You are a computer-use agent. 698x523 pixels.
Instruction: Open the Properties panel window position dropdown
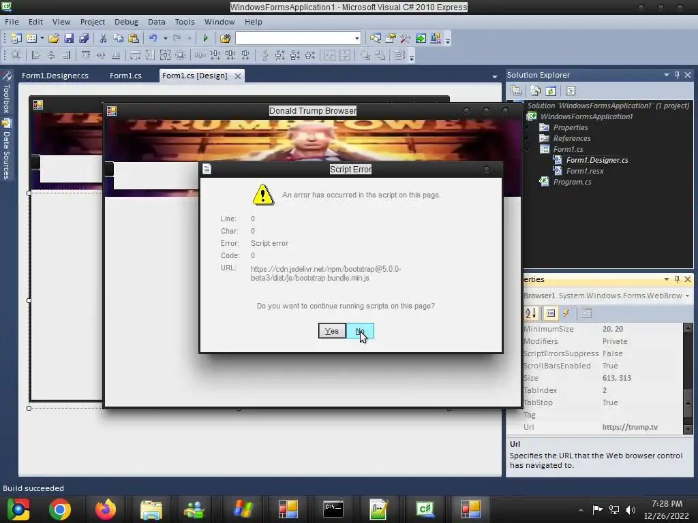pyautogui.click(x=667, y=279)
